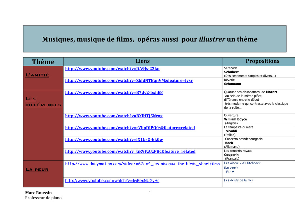
Task: Click the text (Italien)
Action: (x=230, y=135)
